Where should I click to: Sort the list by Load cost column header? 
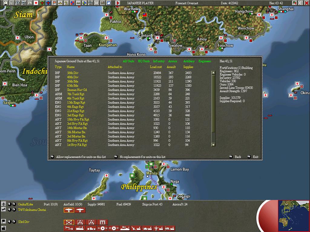(x=156, y=67)
